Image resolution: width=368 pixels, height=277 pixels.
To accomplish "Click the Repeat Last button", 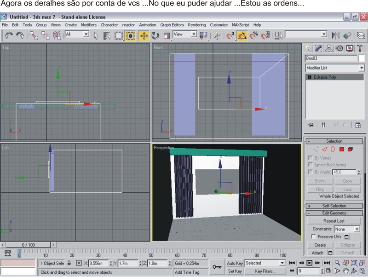I will (334, 221).
